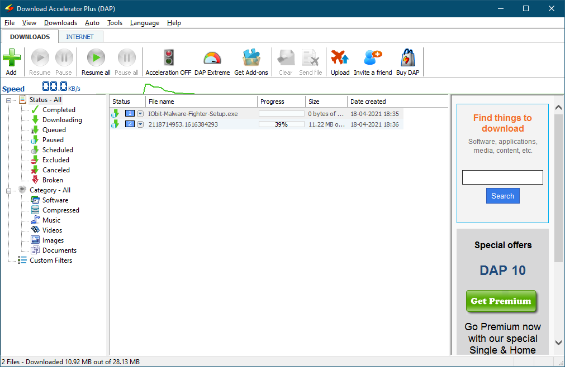The image size is (565, 367).
Task: Click the Resume toolbar icon
Action: point(40,57)
